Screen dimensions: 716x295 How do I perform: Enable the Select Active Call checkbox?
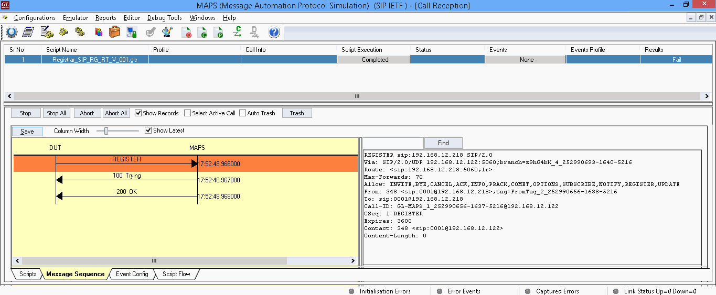[187, 113]
